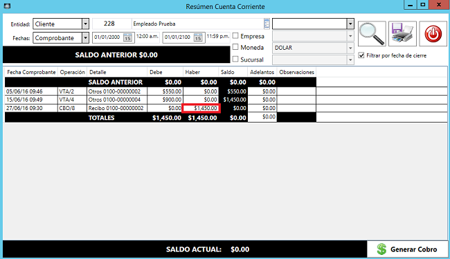Viewport: 450px width, 259px height.
Task: Sort by the Debe column header
Action: 165,72
